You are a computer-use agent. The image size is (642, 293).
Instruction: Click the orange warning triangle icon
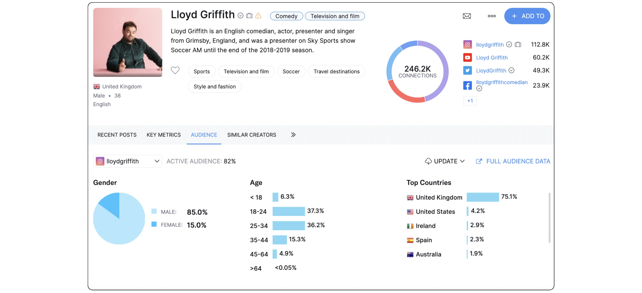(x=258, y=16)
